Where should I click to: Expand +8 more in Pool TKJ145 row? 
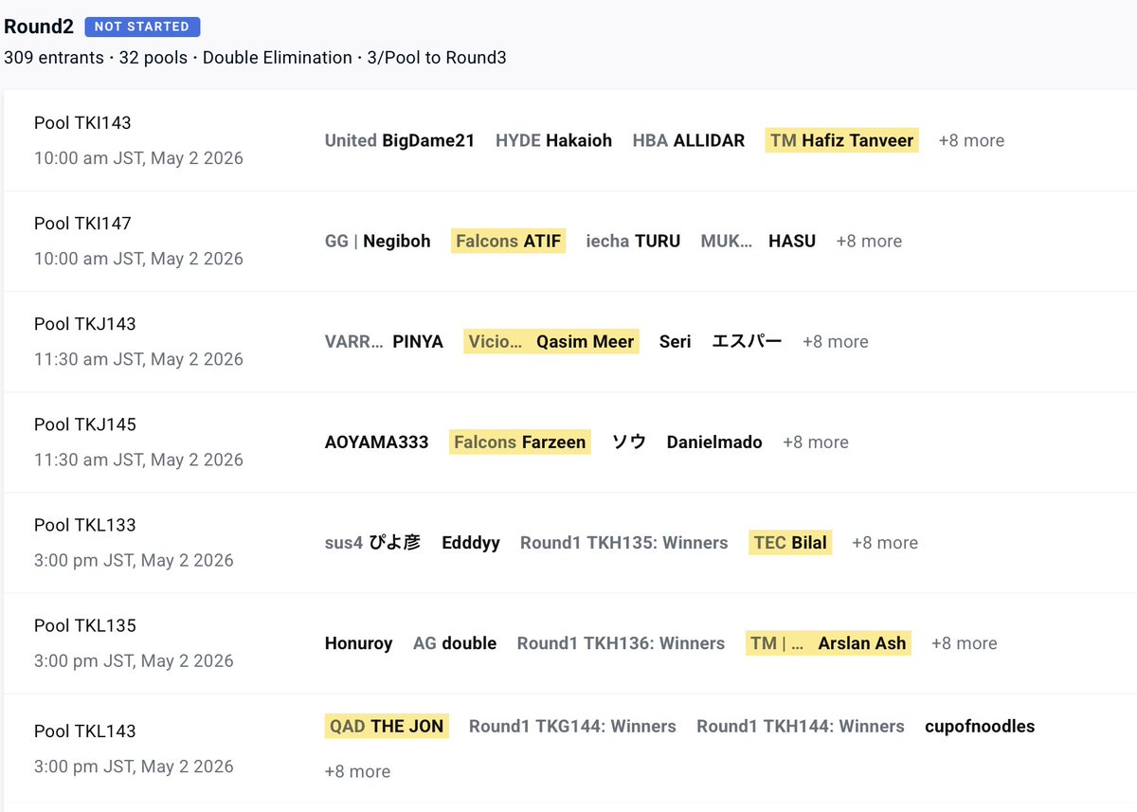coord(816,442)
